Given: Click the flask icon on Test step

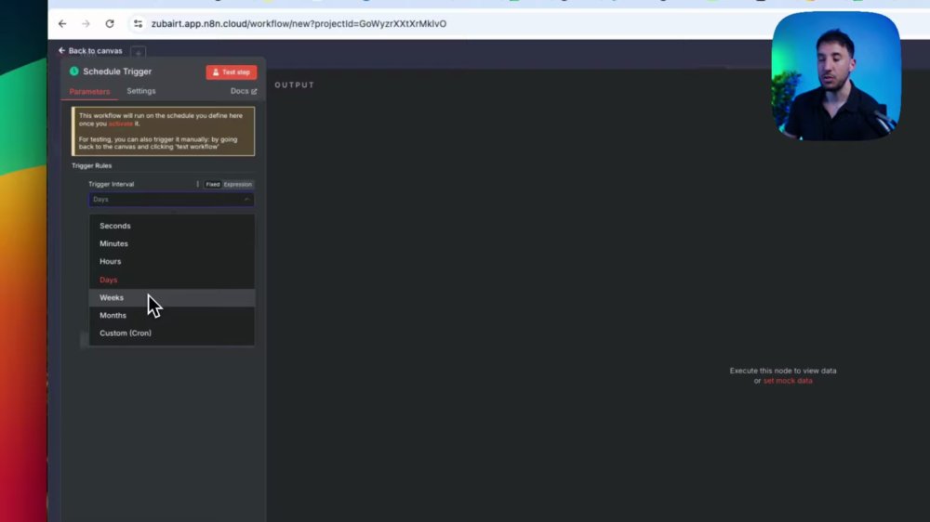Looking at the screenshot, I should pyautogui.click(x=216, y=72).
